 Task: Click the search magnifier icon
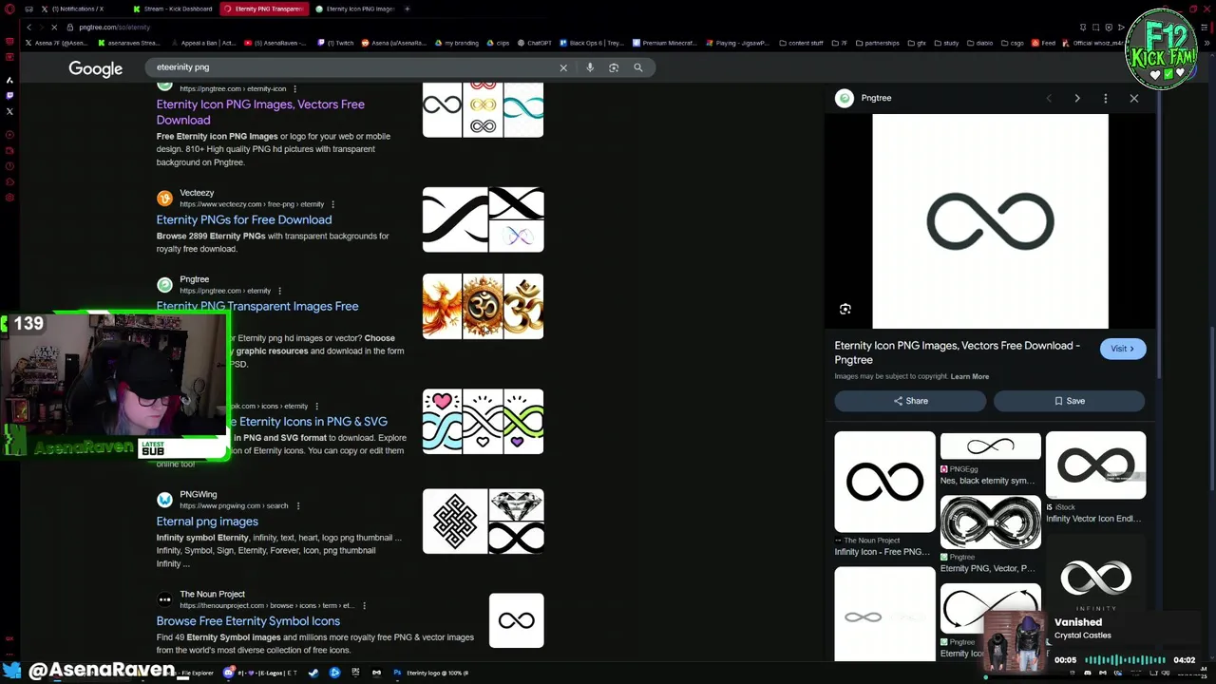click(x=638, y=67)
